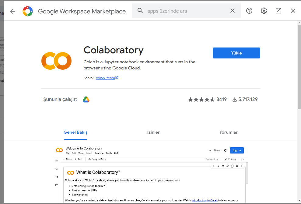The width and height of the screenshot is (301, 204).
Task: Open the code snippets icon in the Colab sidebar
Action: point(57,177)
